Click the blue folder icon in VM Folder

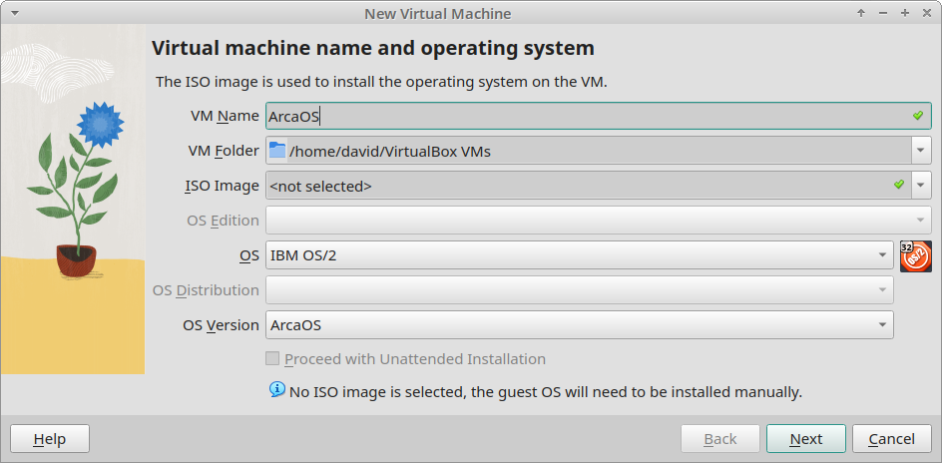pos(277,150)
